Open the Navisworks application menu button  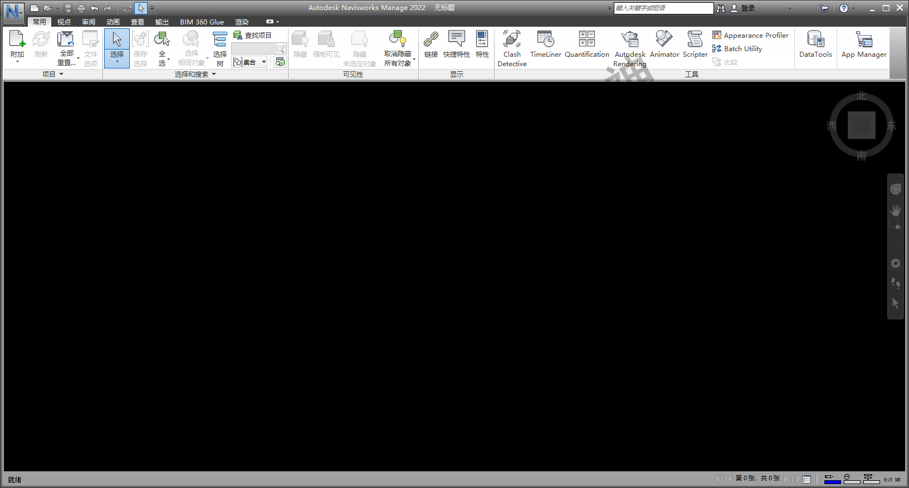click(x=13, y=12)
